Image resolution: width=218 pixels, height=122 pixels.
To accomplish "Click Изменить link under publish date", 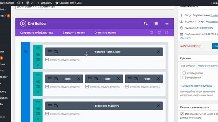I will pyautogui.click(x=185, y=38).
